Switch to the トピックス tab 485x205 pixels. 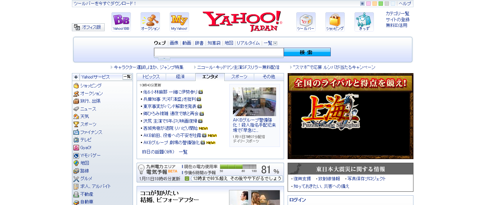151,77
